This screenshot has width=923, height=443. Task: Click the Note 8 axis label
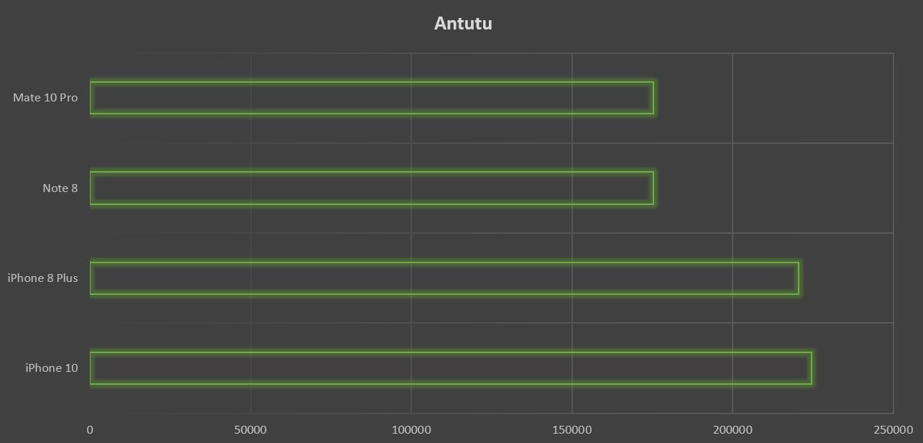[x=60, y=188]
